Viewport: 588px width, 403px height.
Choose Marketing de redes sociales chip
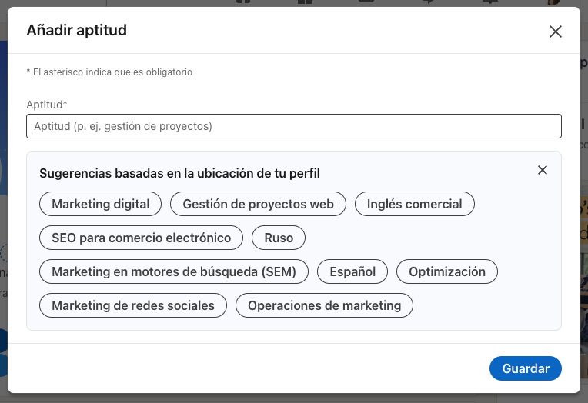coord(132,305)
